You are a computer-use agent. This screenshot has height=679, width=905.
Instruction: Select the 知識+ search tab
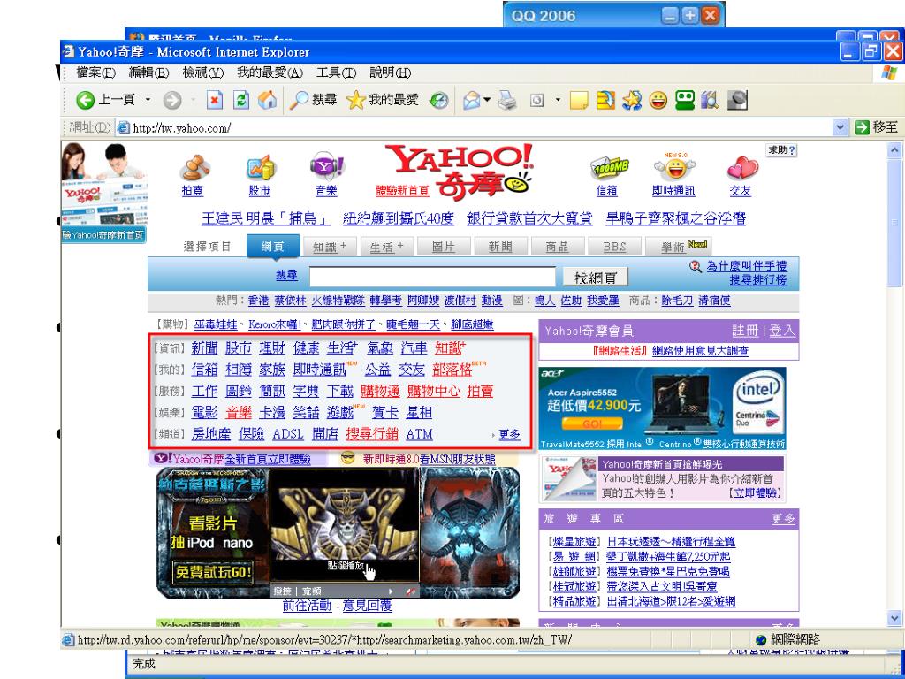(330, 247)
